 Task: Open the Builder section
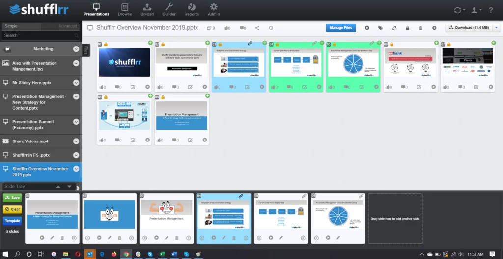tap(169, 10)
